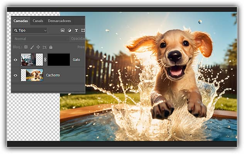Toggle the mask link on Gato layer
Screen dimensions: 244x154
click(45, 59)
